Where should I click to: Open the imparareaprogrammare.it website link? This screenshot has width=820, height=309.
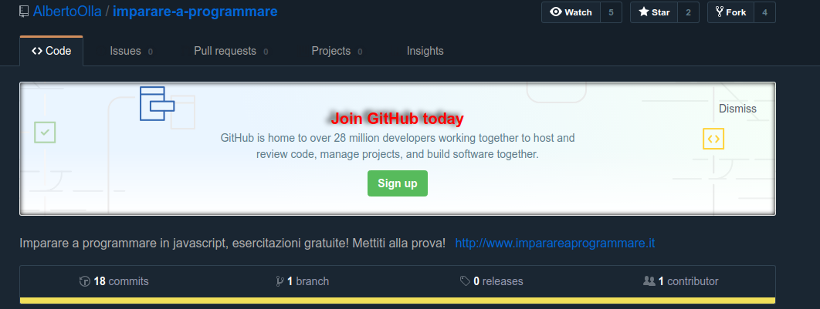pos(555,244)
